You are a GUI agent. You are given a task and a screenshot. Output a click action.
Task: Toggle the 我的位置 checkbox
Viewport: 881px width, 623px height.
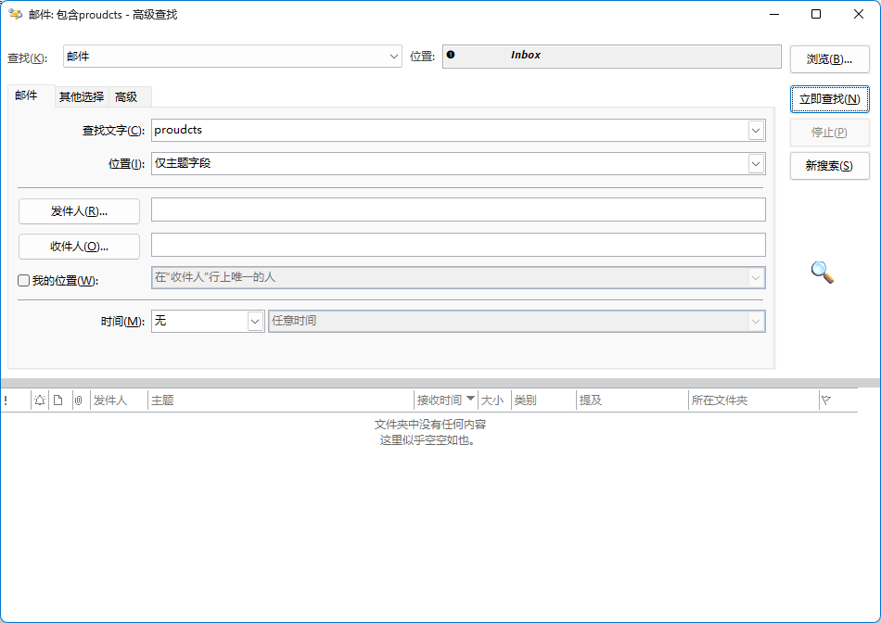click(x=23, y=280)
